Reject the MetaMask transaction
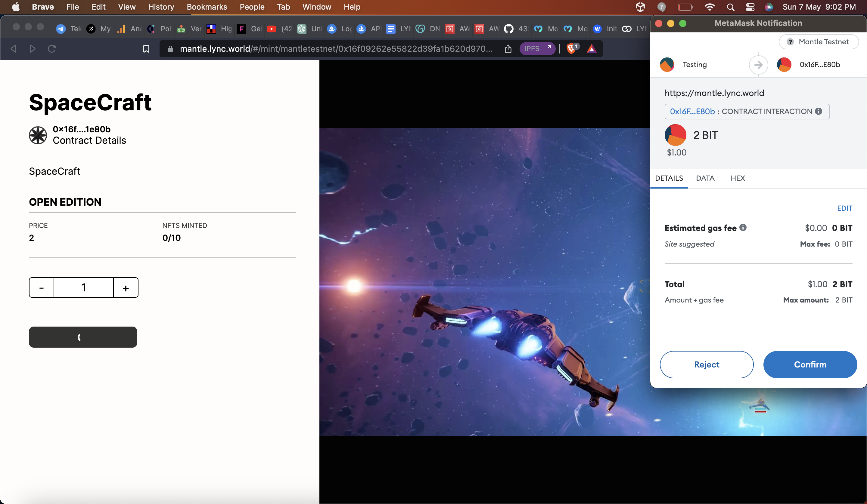The height and width of the screenshot is (504, 867). click(x=706, y=364)
